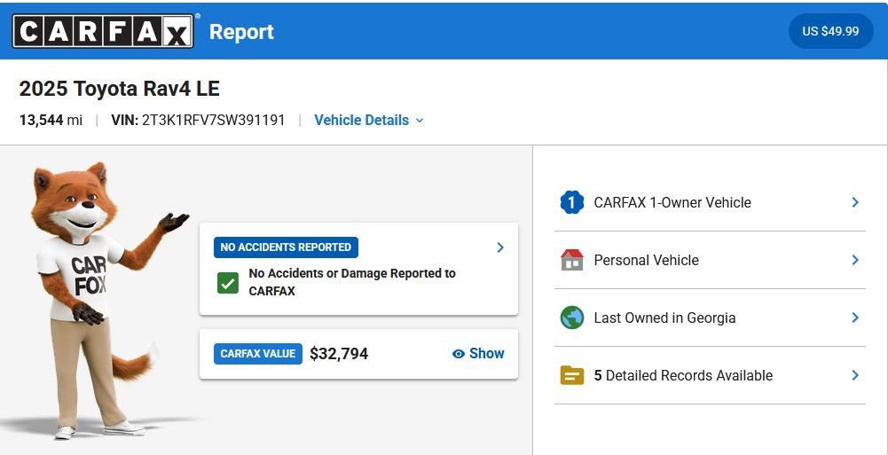The width and height of the screenshot is (888, 455).
Task: Click the globe icon for Last Owned
Action: pyautogui.click(x=572, y=318)
